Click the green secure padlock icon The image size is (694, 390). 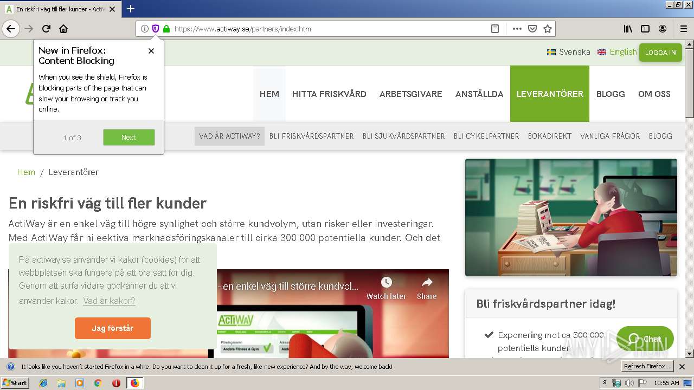click(166, 29)
